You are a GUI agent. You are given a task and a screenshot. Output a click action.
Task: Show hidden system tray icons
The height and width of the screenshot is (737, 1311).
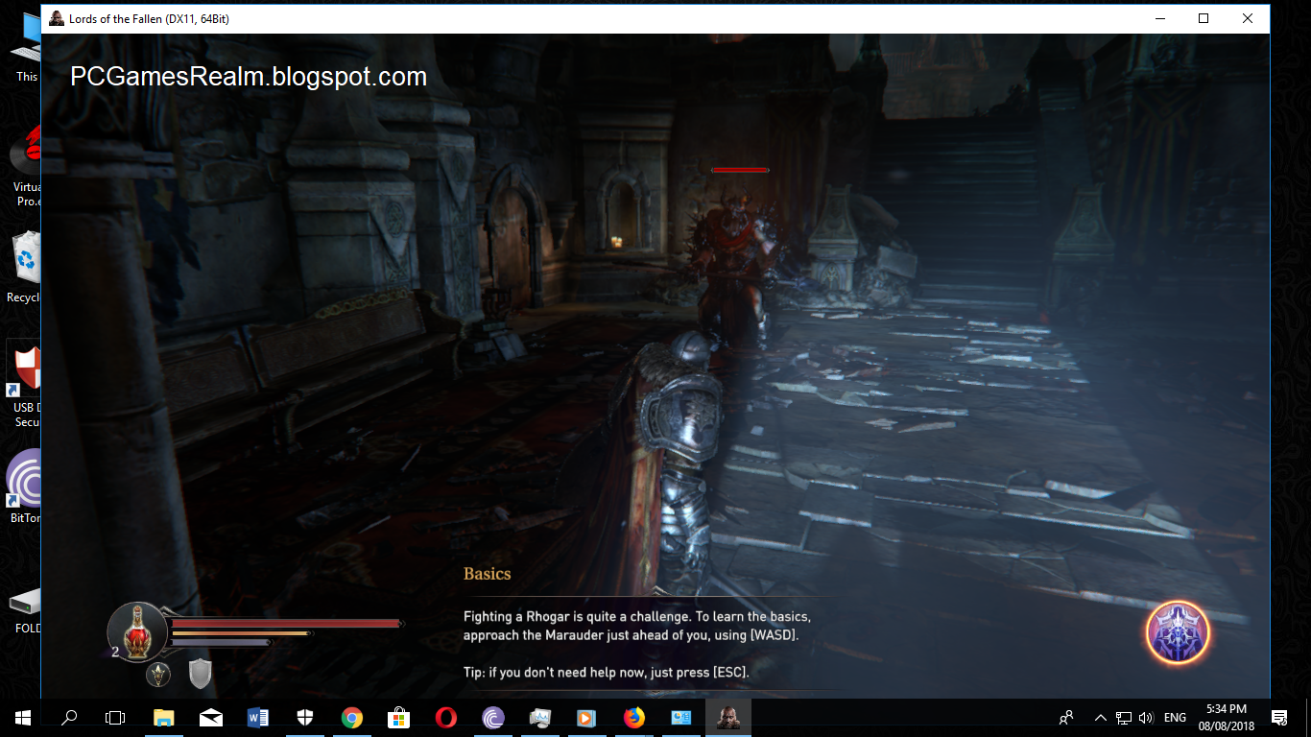tap(1100, 718)
